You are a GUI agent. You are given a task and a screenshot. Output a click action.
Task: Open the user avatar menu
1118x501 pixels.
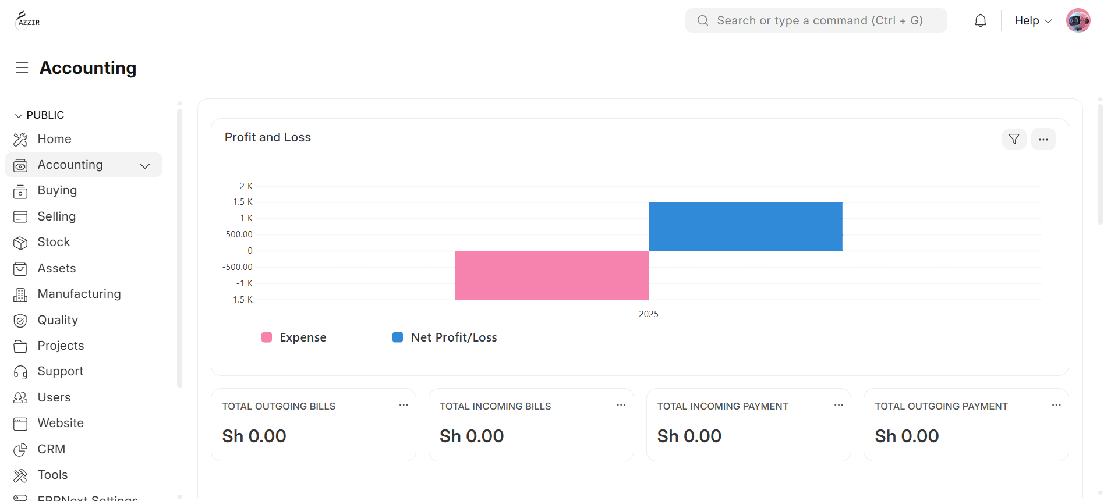click(x=1078, y=21)
